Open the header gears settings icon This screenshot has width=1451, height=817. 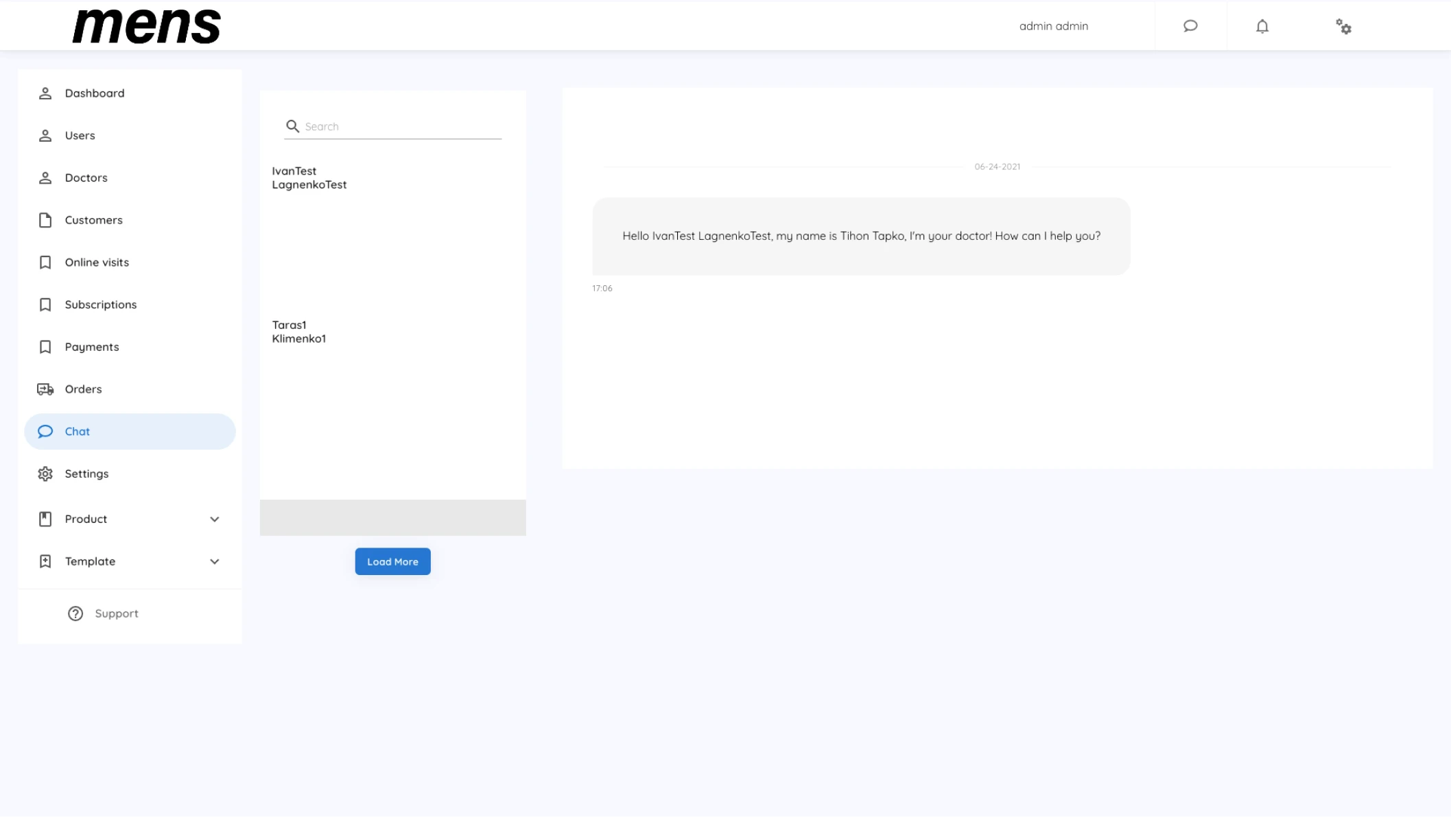point(1343,27)
